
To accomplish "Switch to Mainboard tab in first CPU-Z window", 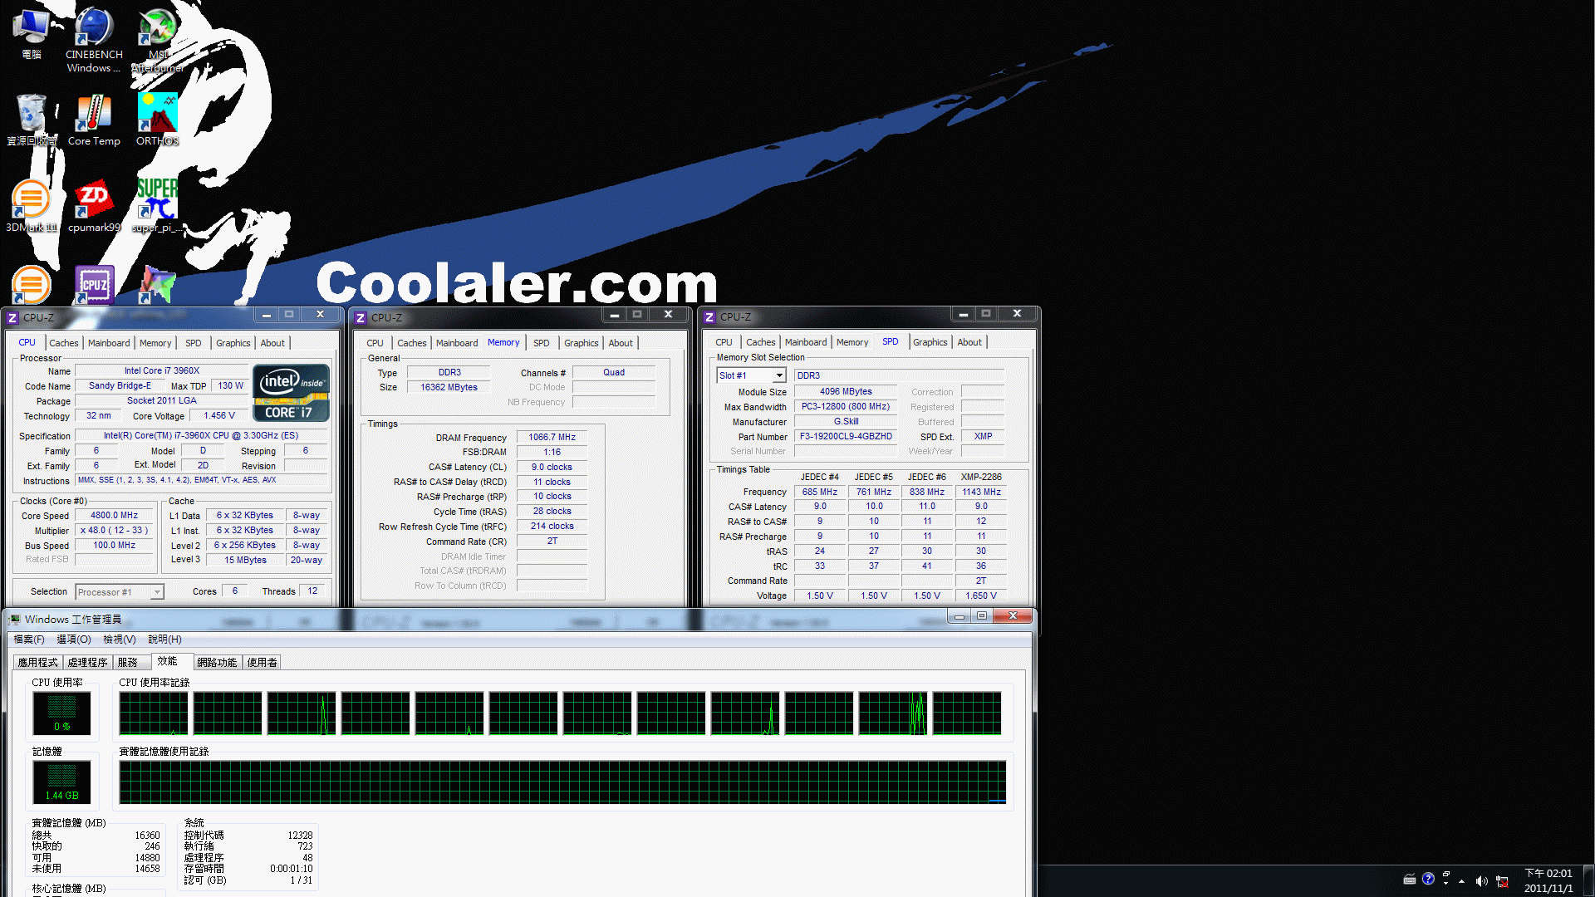I will click(109, 343).
